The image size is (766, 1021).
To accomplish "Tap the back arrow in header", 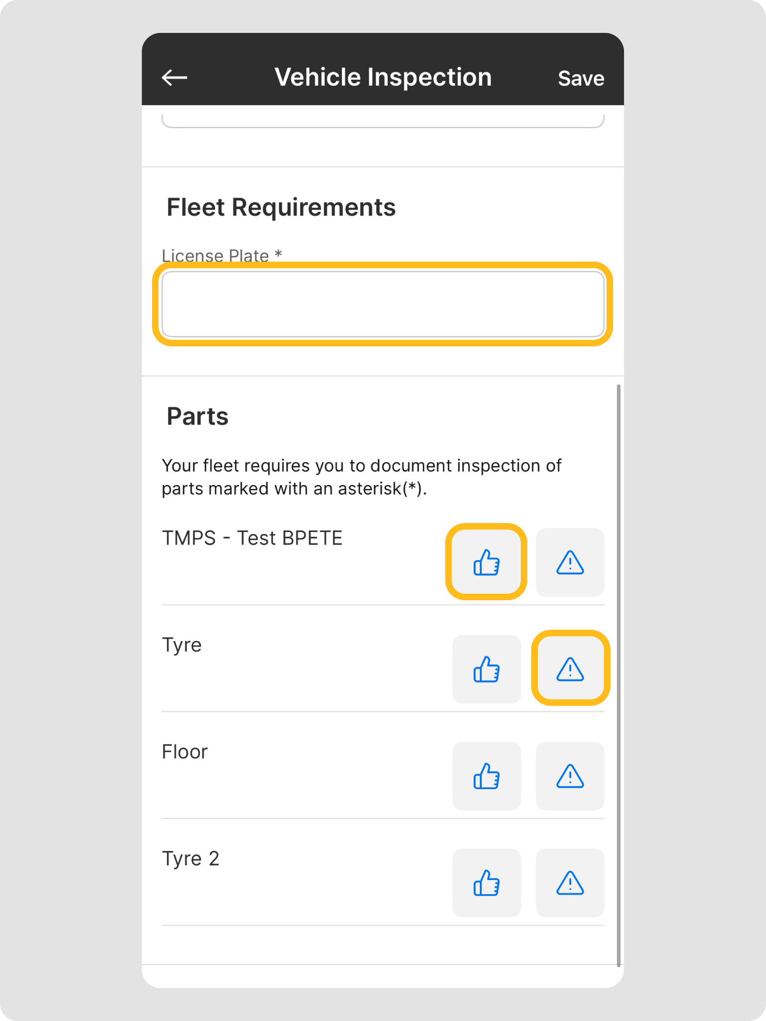I will click(x=174, y=78).
